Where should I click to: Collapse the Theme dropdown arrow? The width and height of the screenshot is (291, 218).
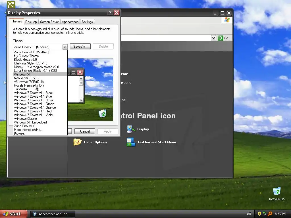(65, 47)
